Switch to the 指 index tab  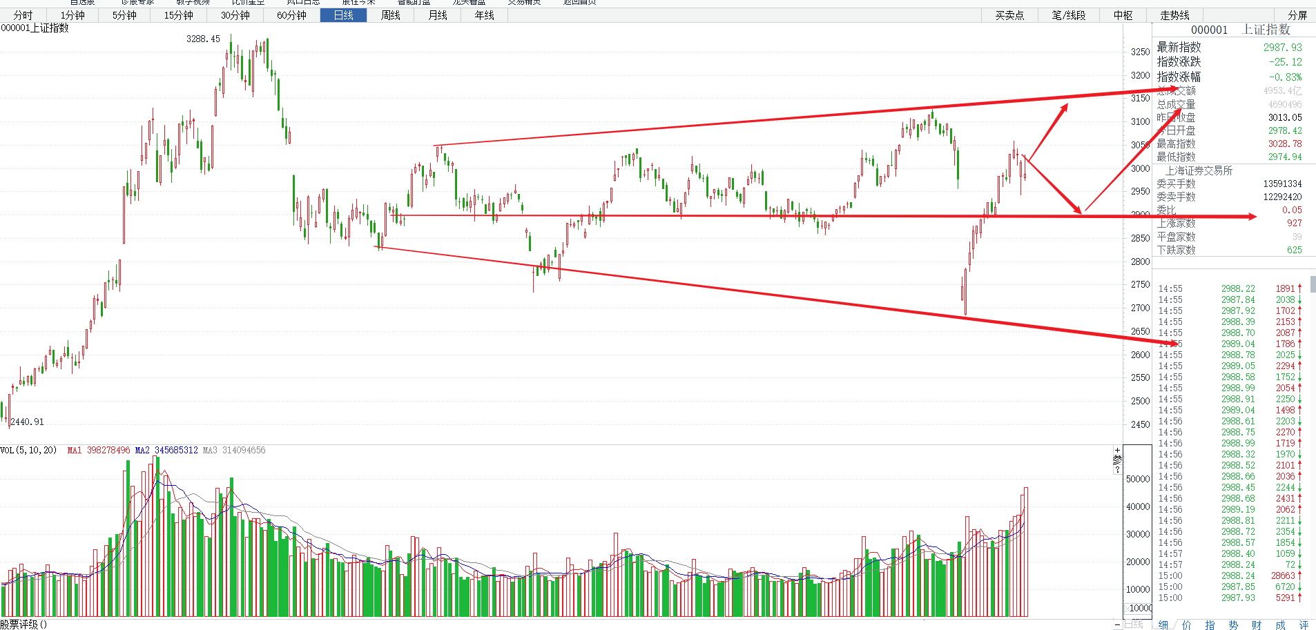pos(1210,624)
